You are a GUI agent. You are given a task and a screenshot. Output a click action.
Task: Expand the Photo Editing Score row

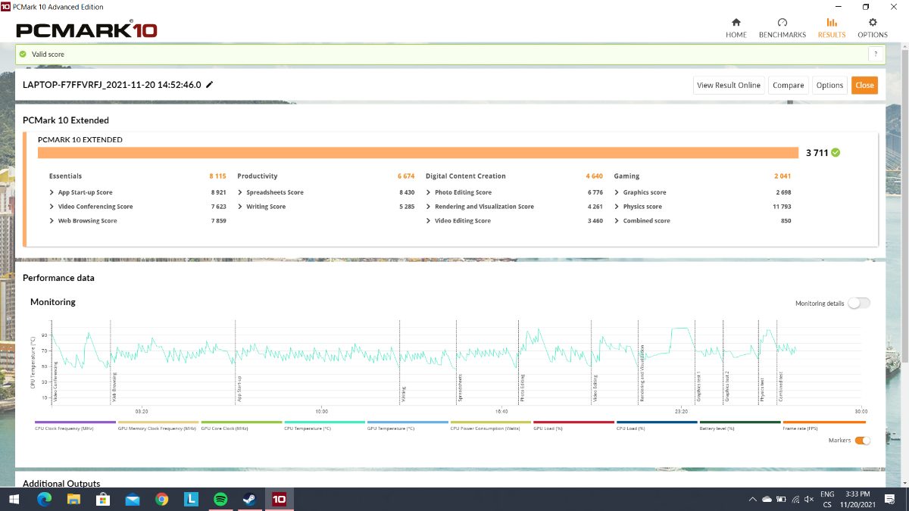pyautogui.click(x=429, y=192)
